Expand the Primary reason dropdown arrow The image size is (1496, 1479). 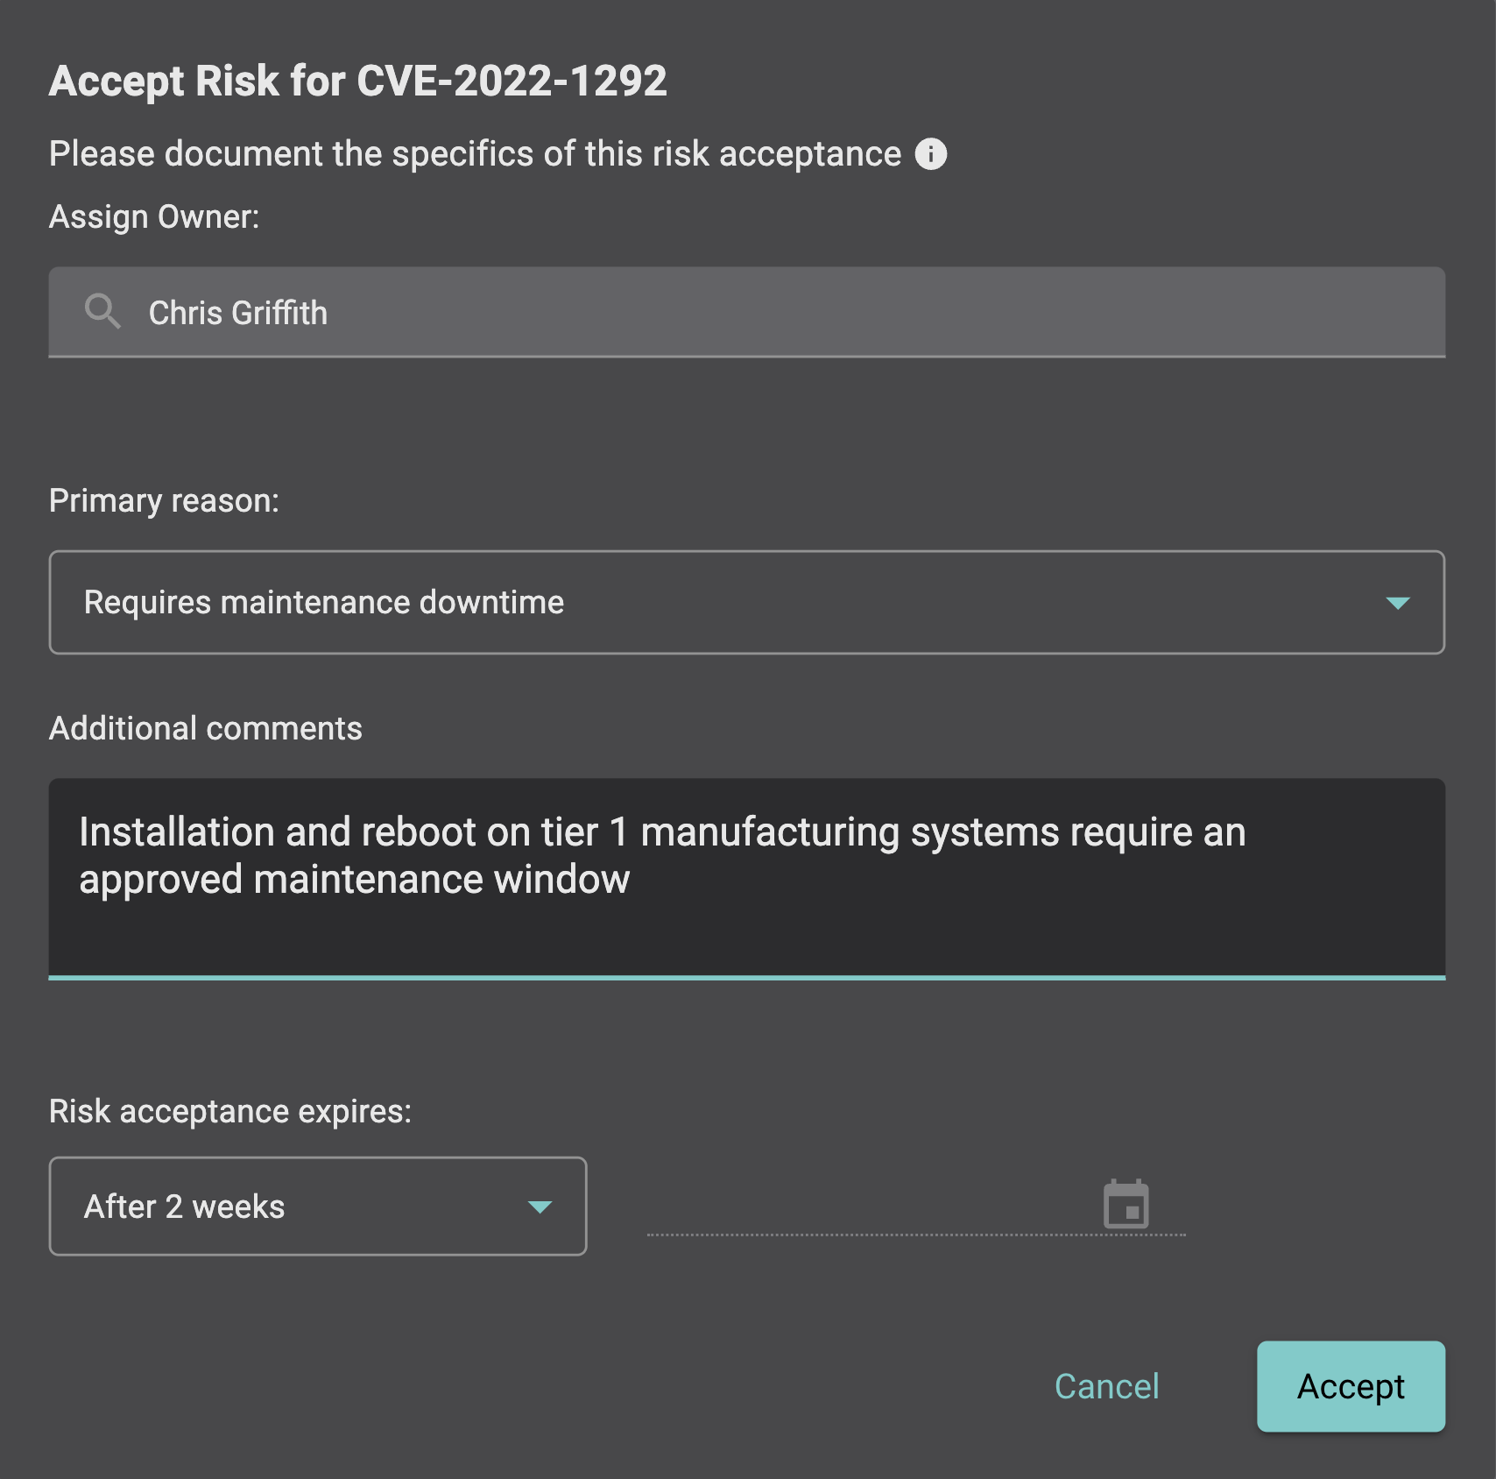[x=1397, y=603]
